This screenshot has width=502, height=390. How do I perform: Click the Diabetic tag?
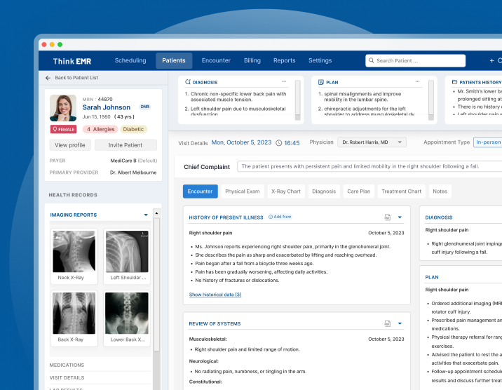point(133,129)
